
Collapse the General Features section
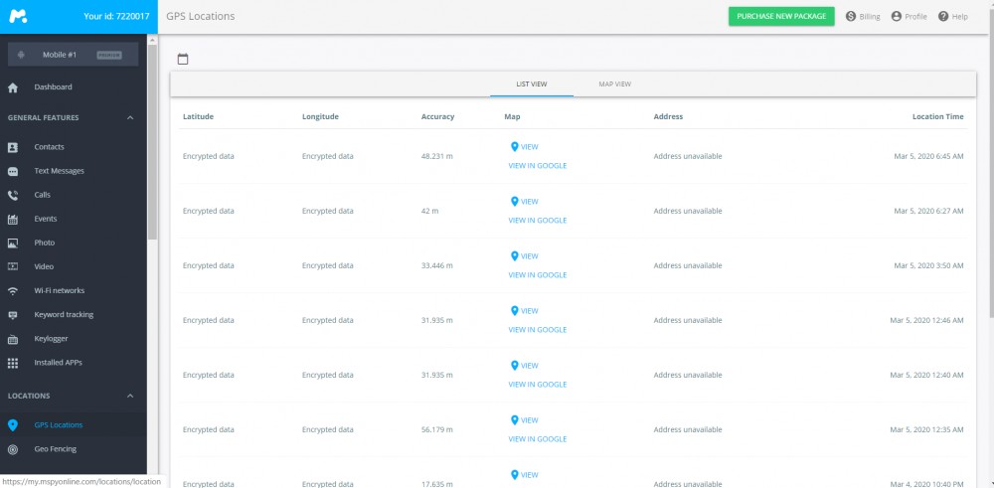[130, 118]
